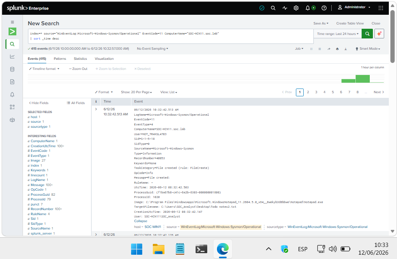This screenshot has height=259, width=397.
Task: Open the View: List dropdown
Action: (x=169, y=92)
